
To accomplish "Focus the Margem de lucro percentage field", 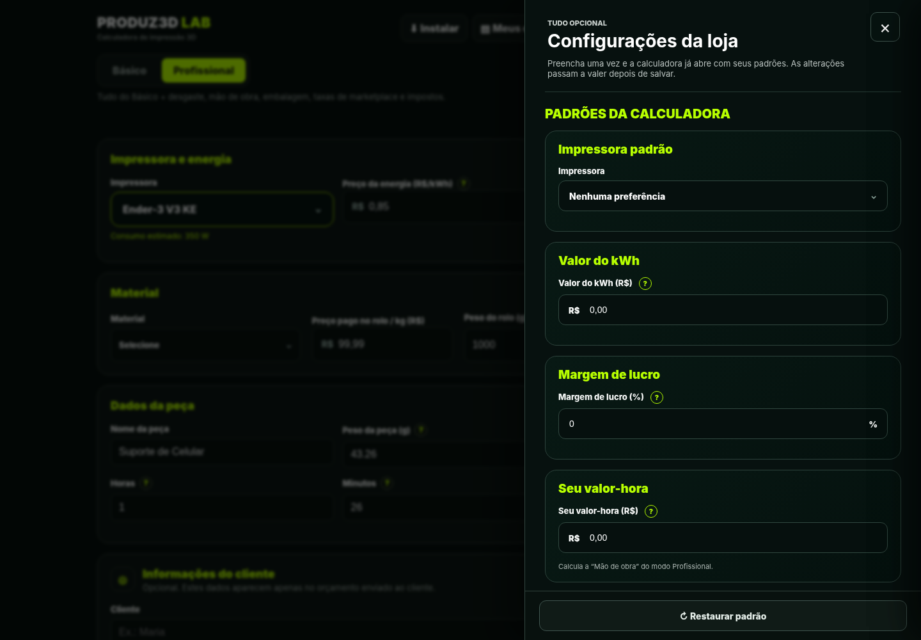I will (x=723, y=424).
